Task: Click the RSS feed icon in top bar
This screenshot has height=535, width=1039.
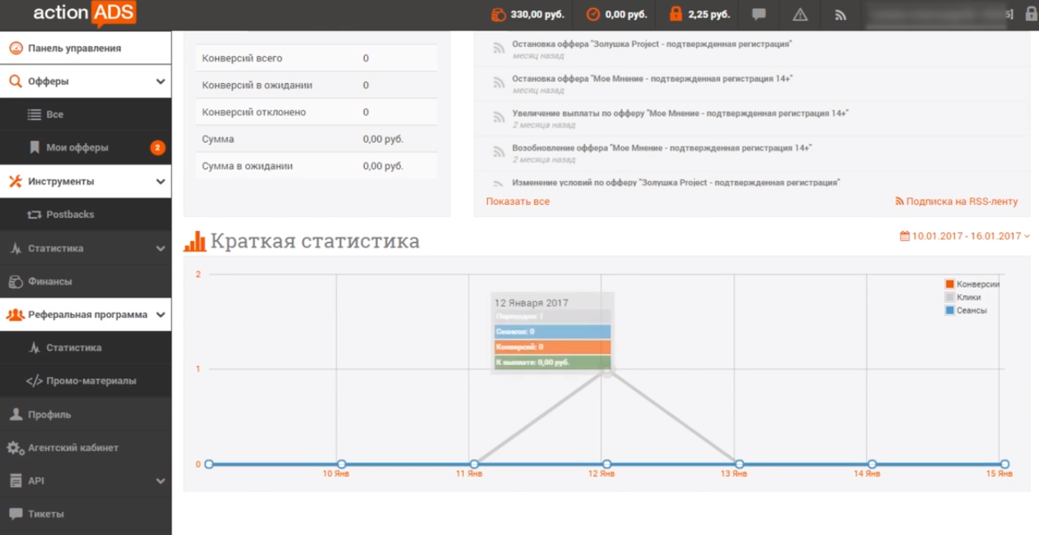Action: pyautogui.click(x=841, y=15)
